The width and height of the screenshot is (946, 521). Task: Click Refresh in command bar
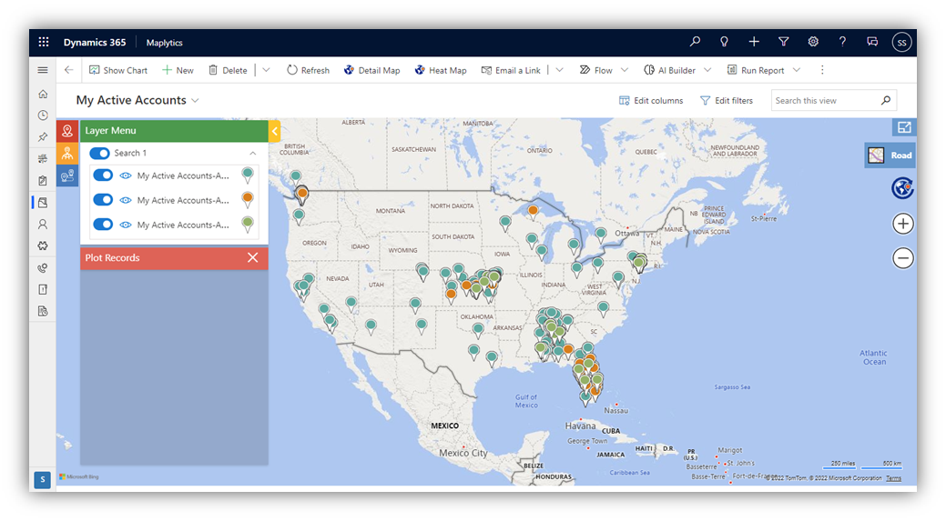point(309,70)
